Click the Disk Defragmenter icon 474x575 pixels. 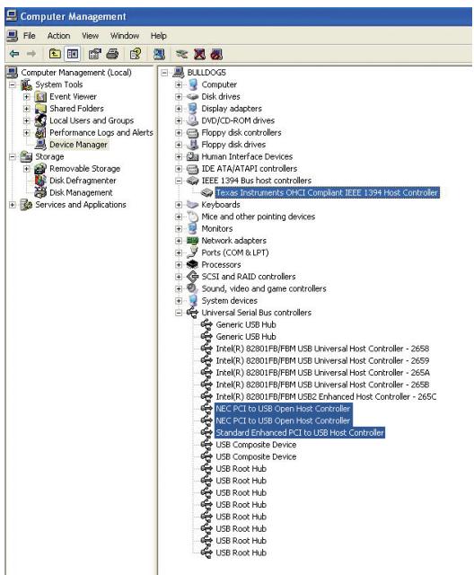click(x=40, y=181)
